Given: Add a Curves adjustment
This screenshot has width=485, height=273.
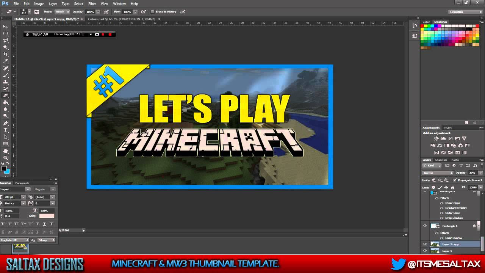Looking at the screenshot, I should point(450,138).
